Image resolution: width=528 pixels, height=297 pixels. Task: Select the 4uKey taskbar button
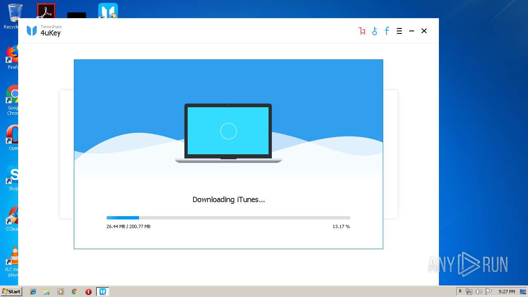(103, 292)
